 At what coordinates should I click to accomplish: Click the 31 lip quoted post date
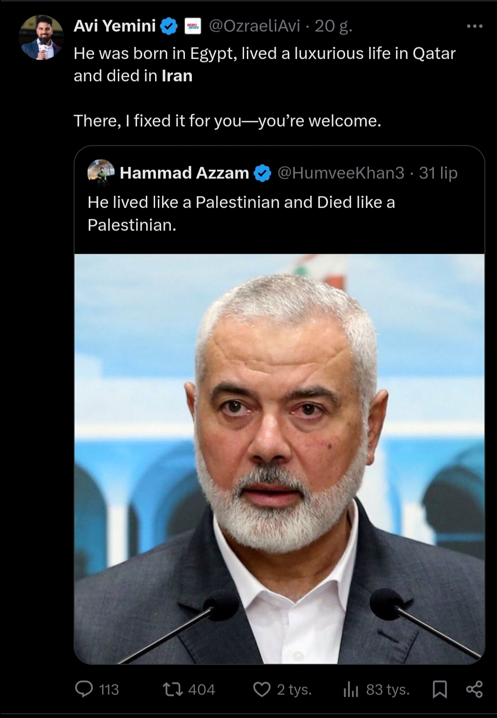(x=438, y=173)
